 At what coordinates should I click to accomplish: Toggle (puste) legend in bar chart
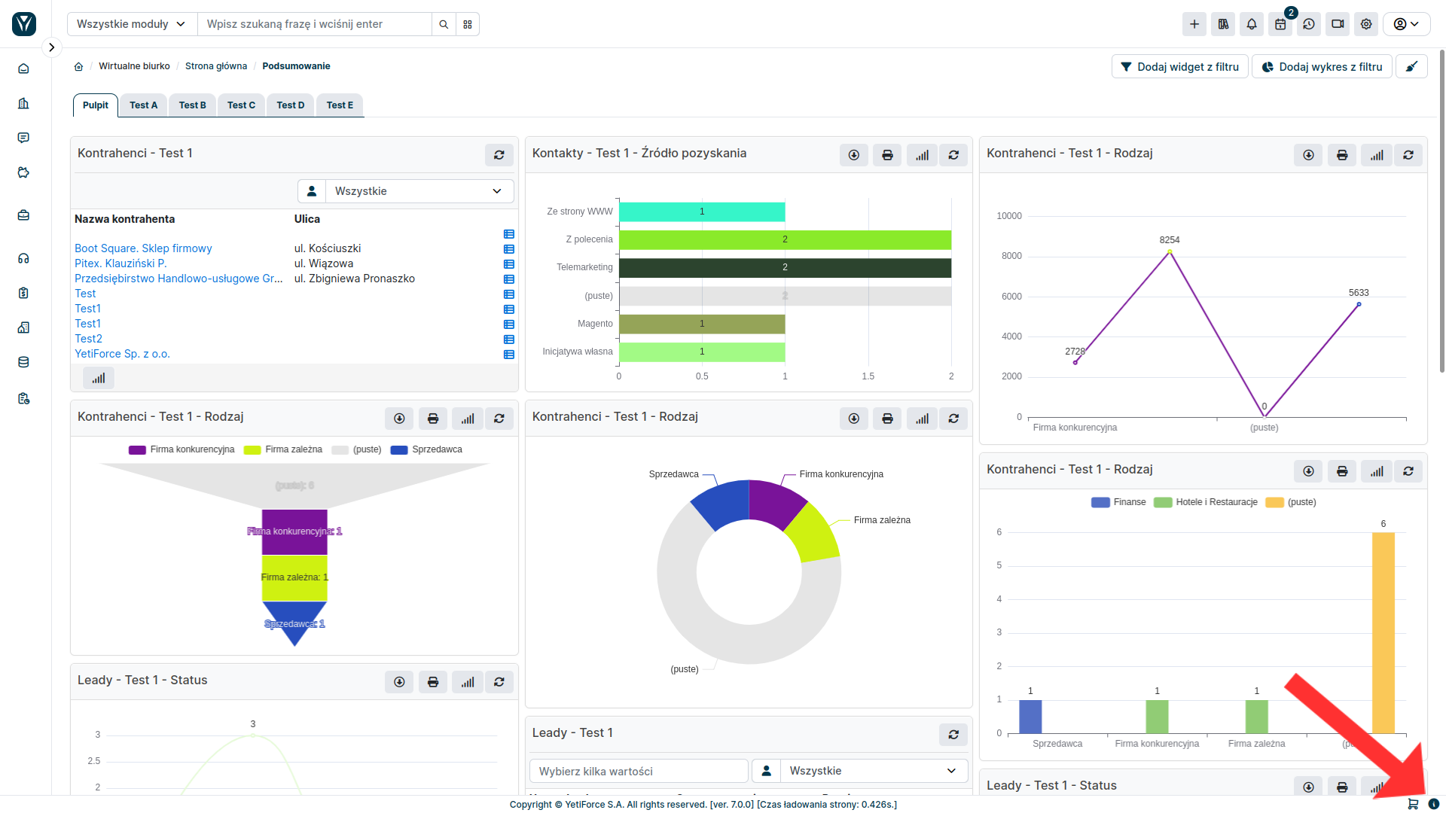coord(1291,502)
